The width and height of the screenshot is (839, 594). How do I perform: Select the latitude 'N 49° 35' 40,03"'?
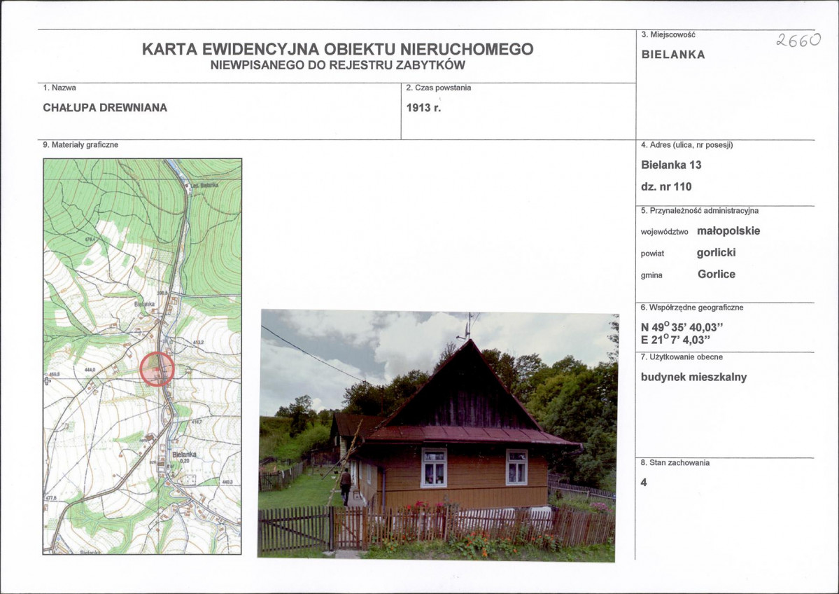pos(682,327)
